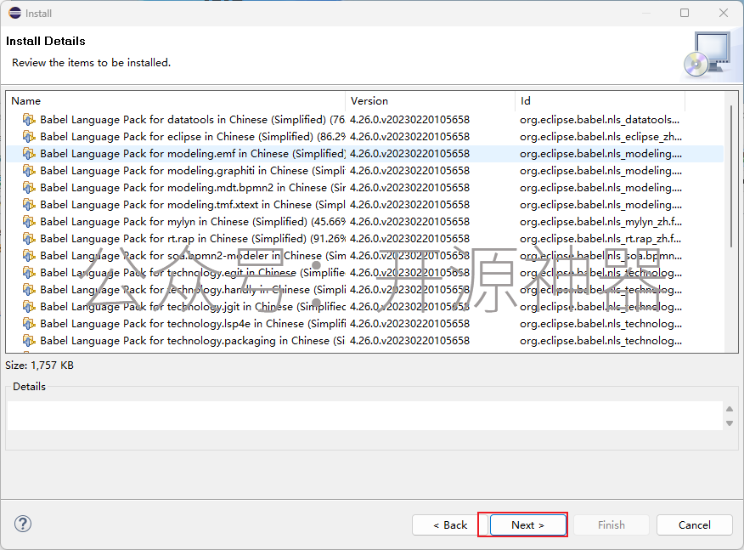Click the Version column header

(x=430, y=100)
